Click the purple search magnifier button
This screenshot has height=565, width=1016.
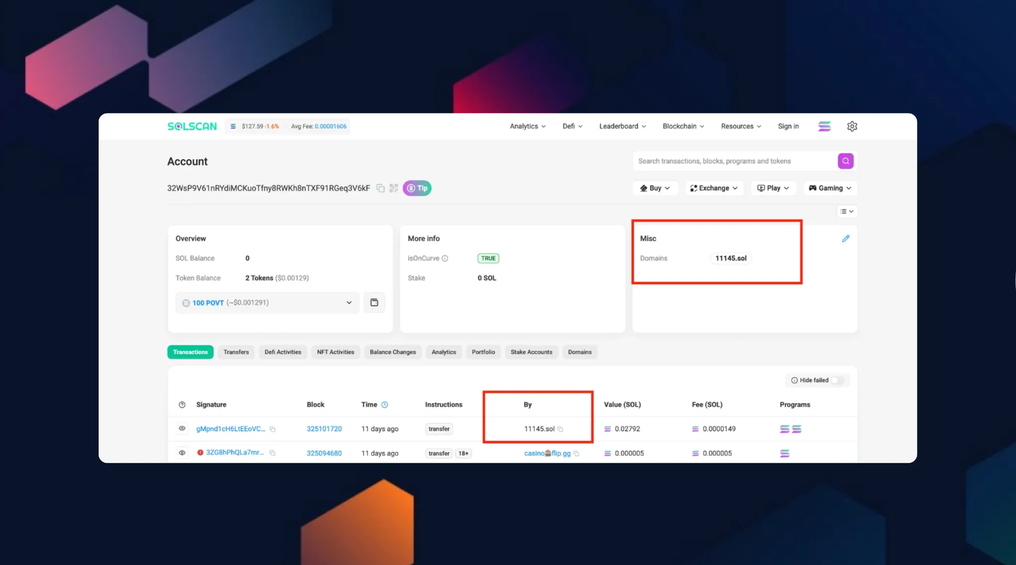click(x=845, y=161)
